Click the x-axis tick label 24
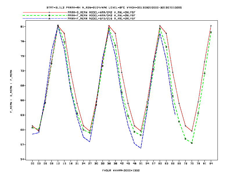This screenshot has width=230, height=178. click(x=83, y=163)
